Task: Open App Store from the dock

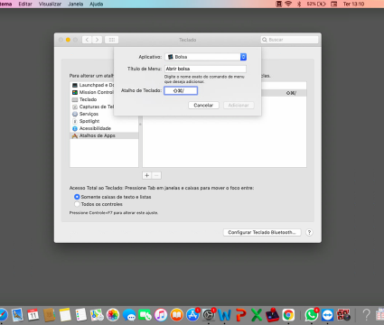Action: click(x=192, y=315)
